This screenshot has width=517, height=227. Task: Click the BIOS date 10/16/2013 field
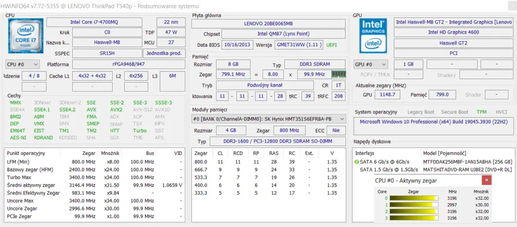pyautogui.click(x=237, y=45)
